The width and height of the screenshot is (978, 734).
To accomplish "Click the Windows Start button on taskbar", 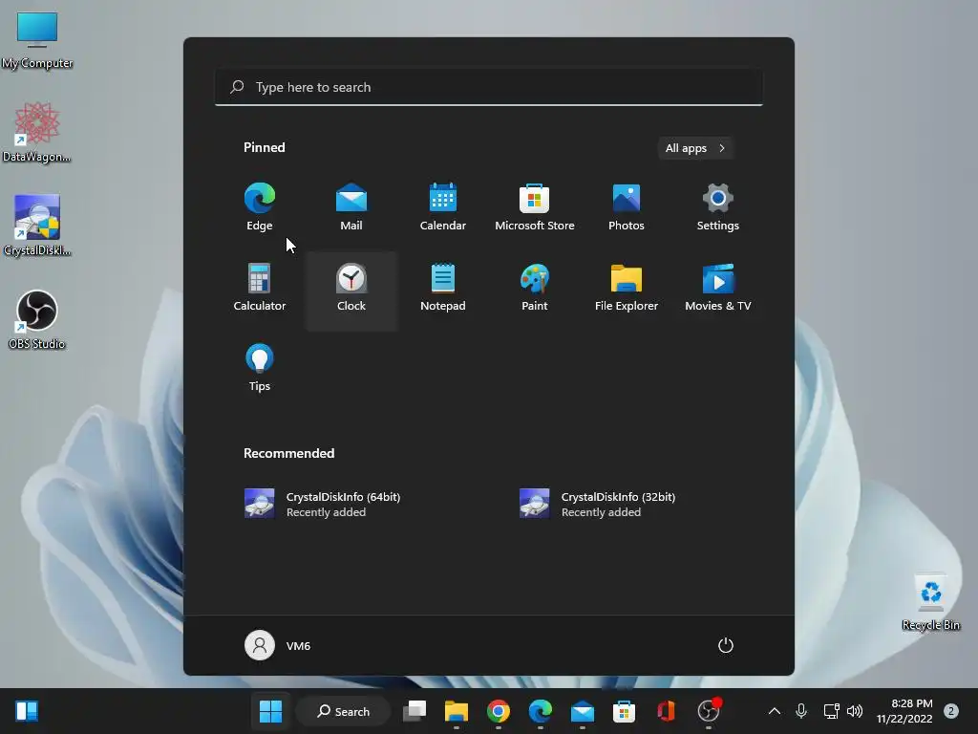I will pyautogui.click(x=270, y=711).
